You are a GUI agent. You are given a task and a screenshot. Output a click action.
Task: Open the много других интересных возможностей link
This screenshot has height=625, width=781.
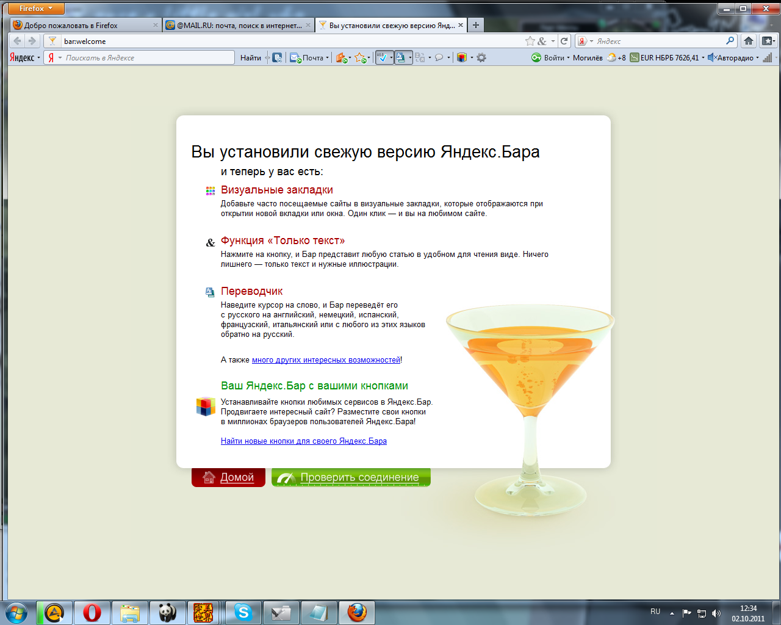pyautogui.click(x=326, y=359)
